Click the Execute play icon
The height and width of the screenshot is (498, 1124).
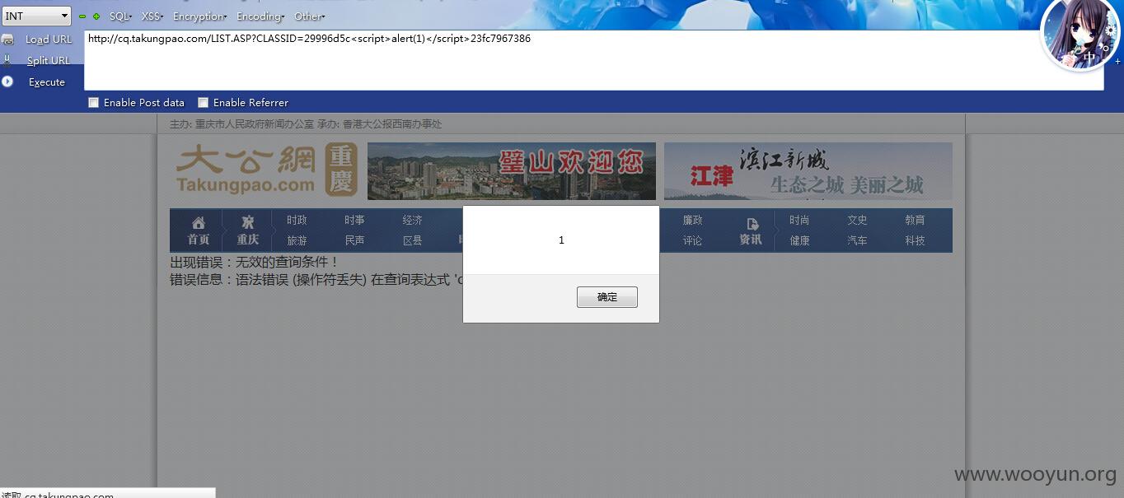(7, 81)
